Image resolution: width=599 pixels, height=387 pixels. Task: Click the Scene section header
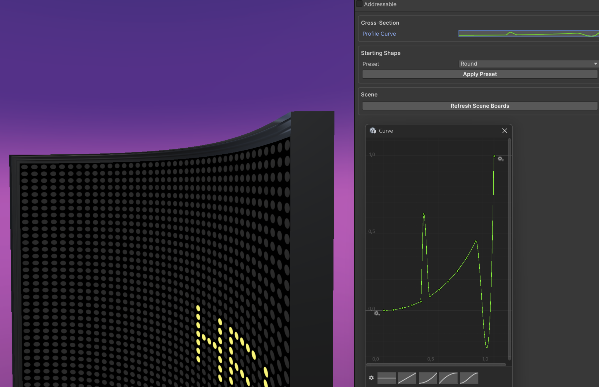coord(369,95)
